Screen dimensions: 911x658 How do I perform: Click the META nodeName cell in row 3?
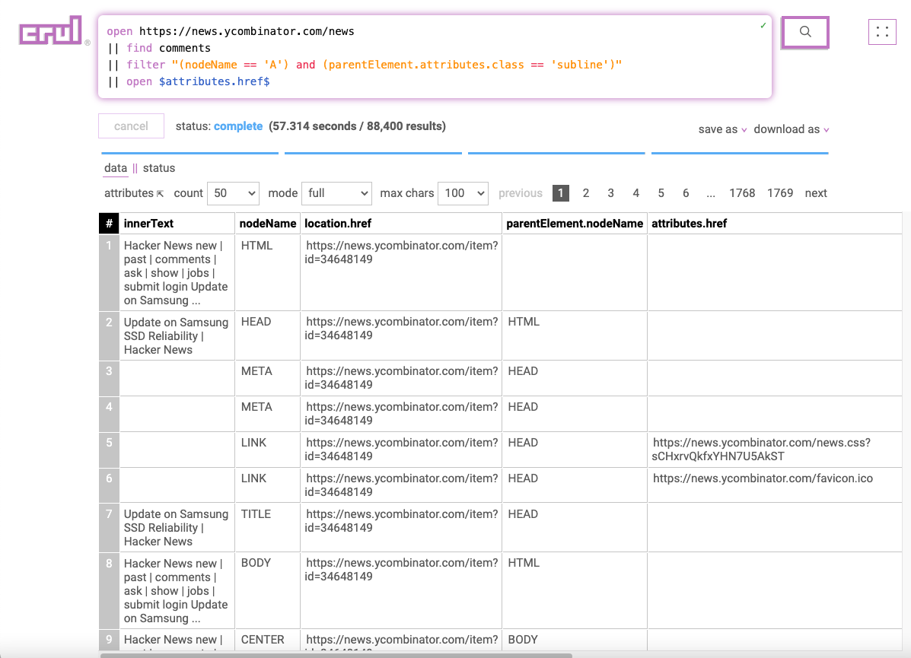pos(268,378)
